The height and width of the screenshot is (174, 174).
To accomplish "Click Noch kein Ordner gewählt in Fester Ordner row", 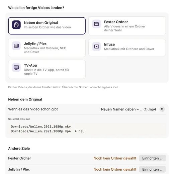I will point(115,158).
